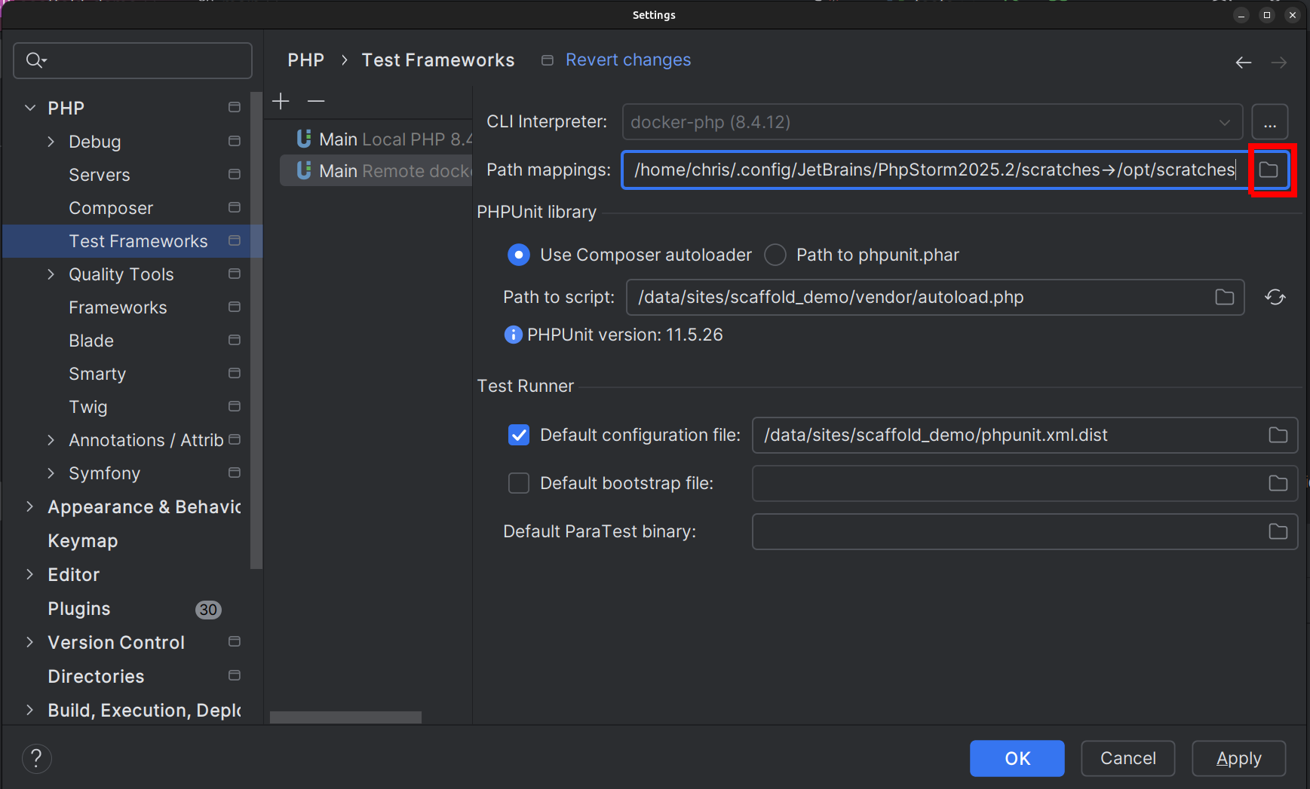This screenshot has width=1310, height=789.
Task: Enable Default bootstrap file checkbox
Action: pyautogui.click(x=519, y=484)
